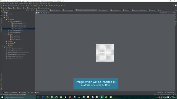The height and width of the screenshot is (99, 177).
Task: Open Microsoft Edge from taskbar
Action: point(43,97)
